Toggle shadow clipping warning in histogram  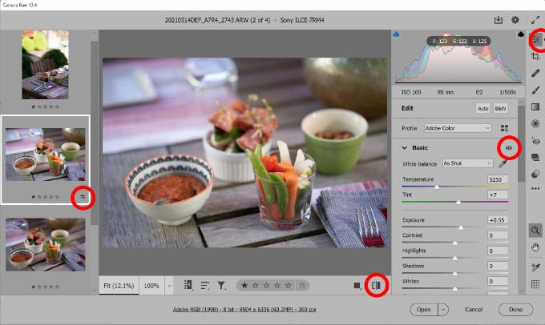(x=396, y=34)
